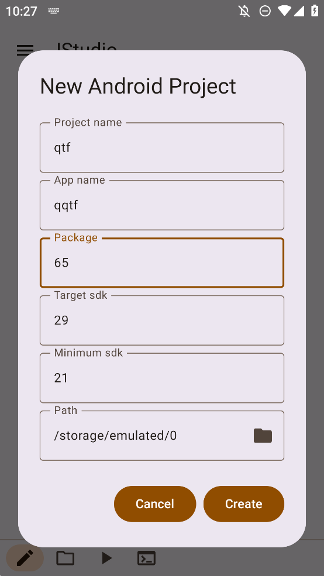
Task: Tap the muted notification bell icon
Action: [x=244, y=11]
